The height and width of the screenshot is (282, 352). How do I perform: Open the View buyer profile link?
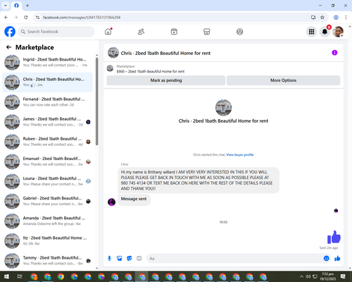240,154
